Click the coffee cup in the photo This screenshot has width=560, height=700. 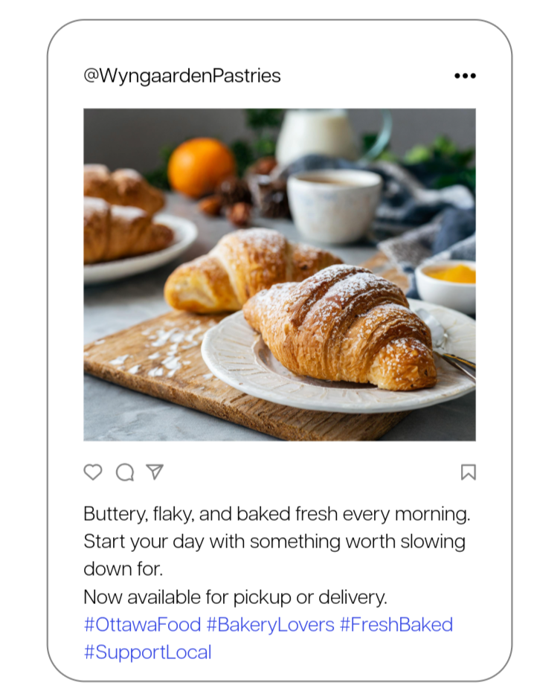tap(334, 205)
